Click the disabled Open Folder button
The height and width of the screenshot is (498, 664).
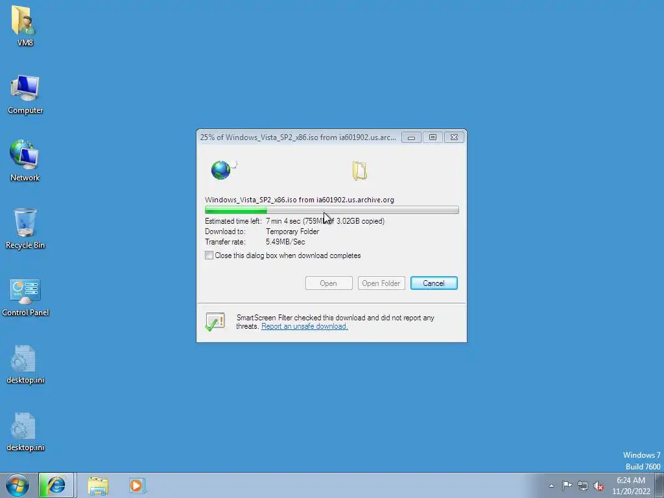coord(381,283)
